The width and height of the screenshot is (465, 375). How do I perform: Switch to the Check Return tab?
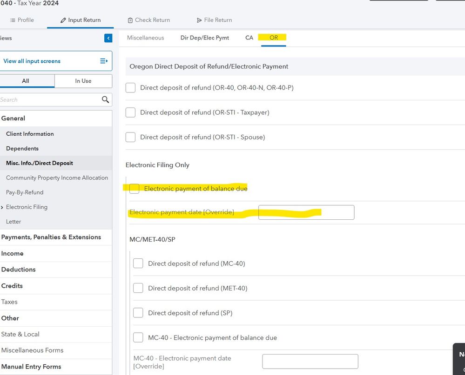tap(148, 20)
